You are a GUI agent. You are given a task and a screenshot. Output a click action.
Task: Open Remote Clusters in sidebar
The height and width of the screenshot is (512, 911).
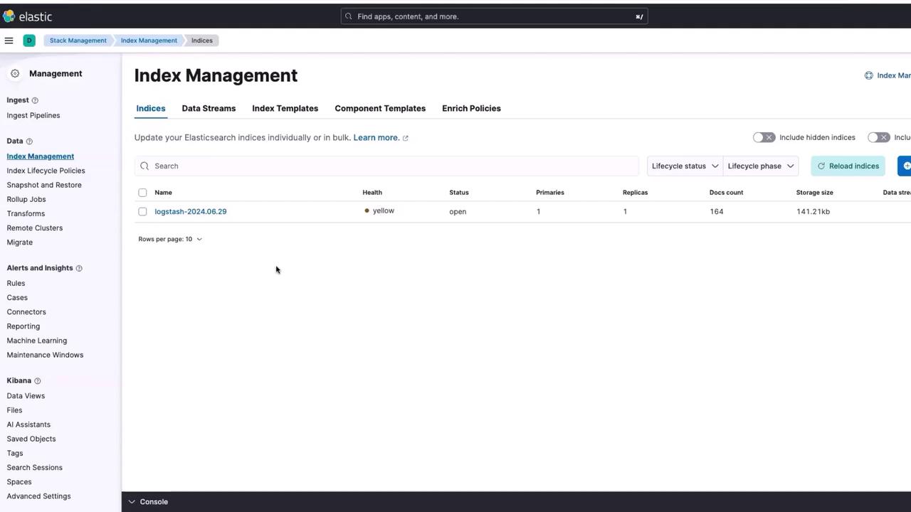(35, 228)
